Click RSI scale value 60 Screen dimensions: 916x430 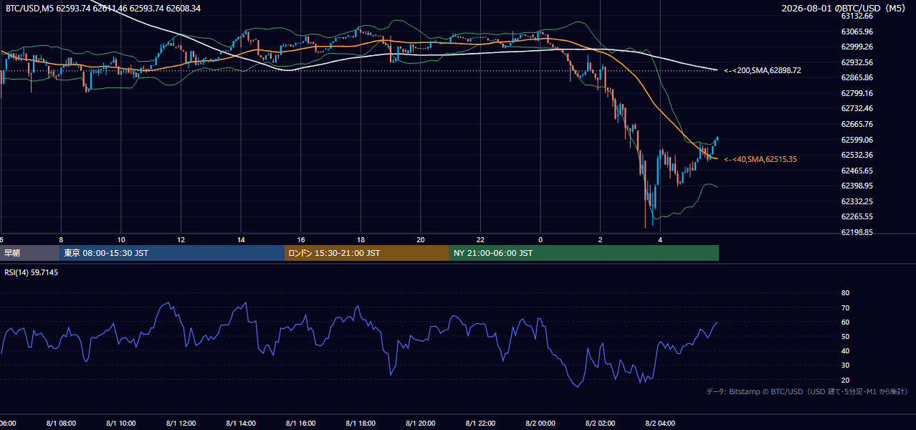845,322
